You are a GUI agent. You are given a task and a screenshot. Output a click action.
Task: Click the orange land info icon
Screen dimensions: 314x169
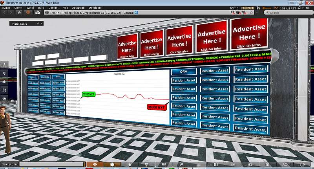(x=28, y=13)
